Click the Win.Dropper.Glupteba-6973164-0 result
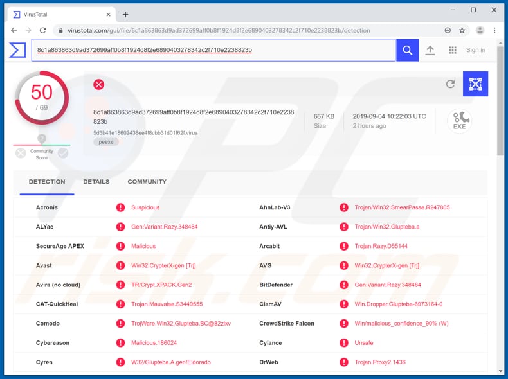Screen dimensions: 508x379 click(399, 304)
